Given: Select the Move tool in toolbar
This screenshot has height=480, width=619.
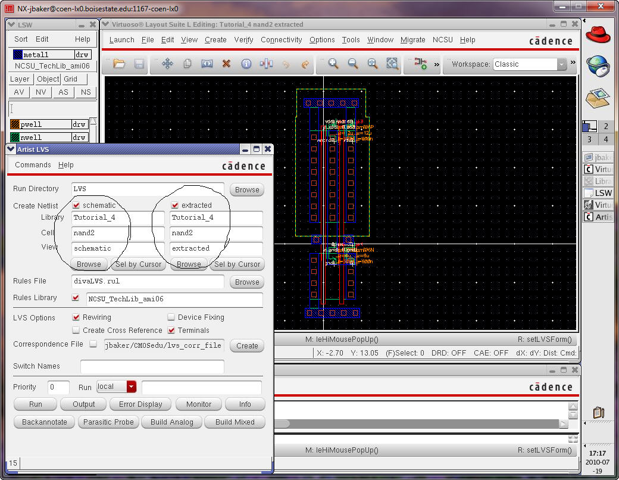Looking at the screenshot, I should click(167, 64).
